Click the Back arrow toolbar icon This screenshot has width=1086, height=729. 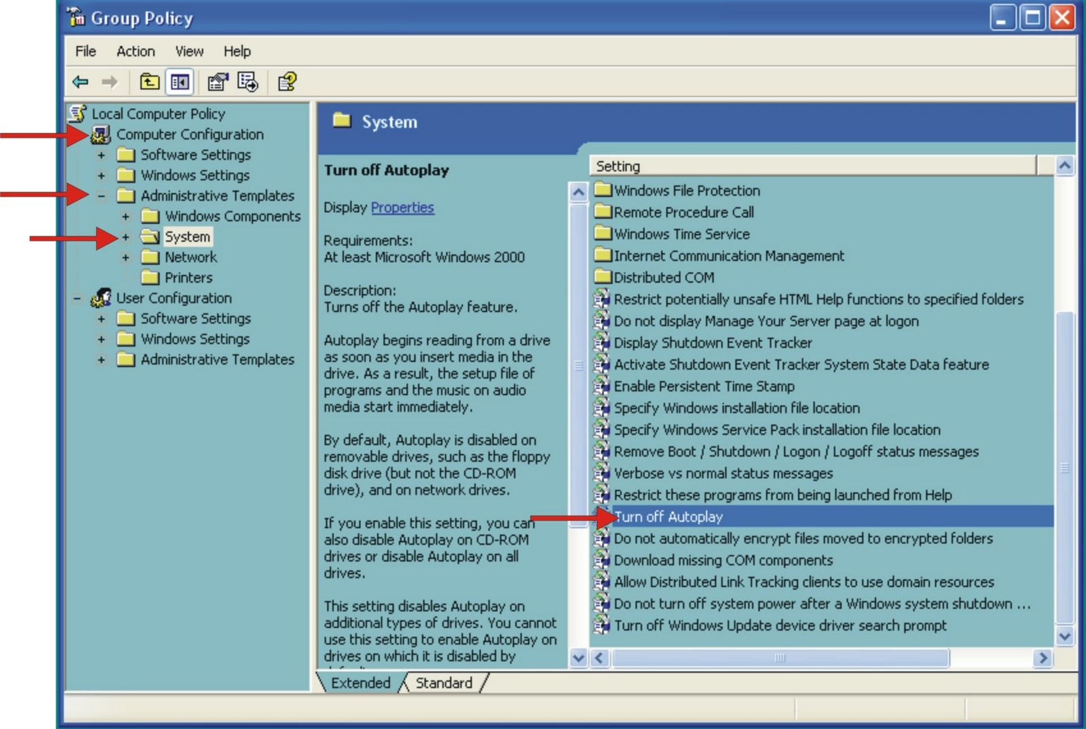(80, 82)
